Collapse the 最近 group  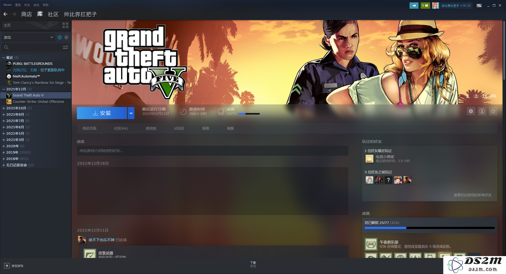(4, 57)
